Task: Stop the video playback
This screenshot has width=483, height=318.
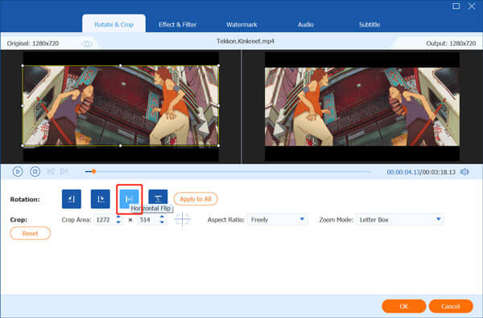Action: [x=35, y=171]
